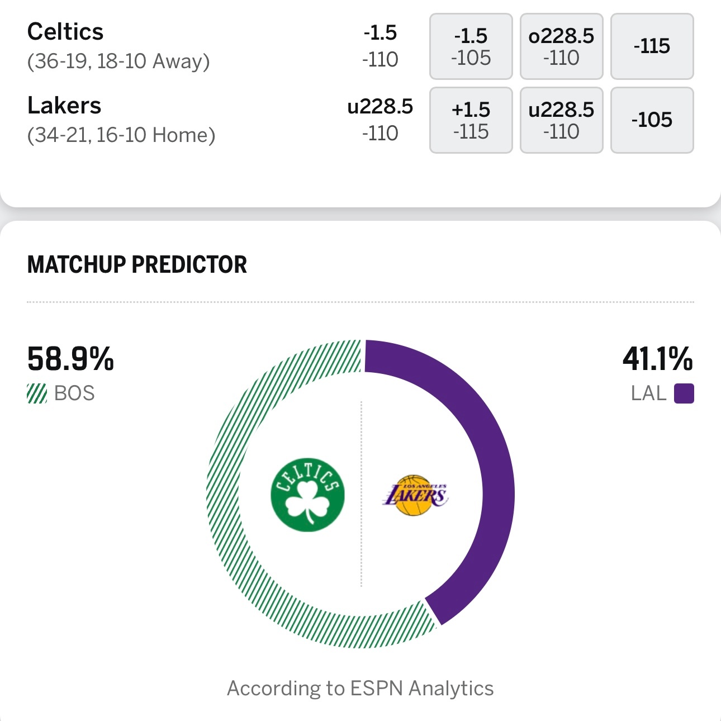Click the Celtics record (36-19, 18-10 Away)
The height and width of the screenshot is (721, 721).
(118, 61)
